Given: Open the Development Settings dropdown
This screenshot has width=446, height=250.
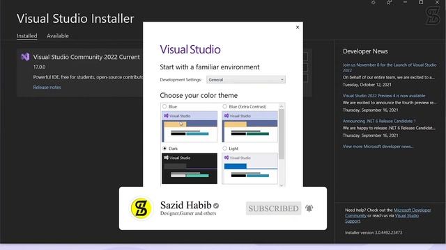Looking at the screenshot, I should click(x=246, y=80).
